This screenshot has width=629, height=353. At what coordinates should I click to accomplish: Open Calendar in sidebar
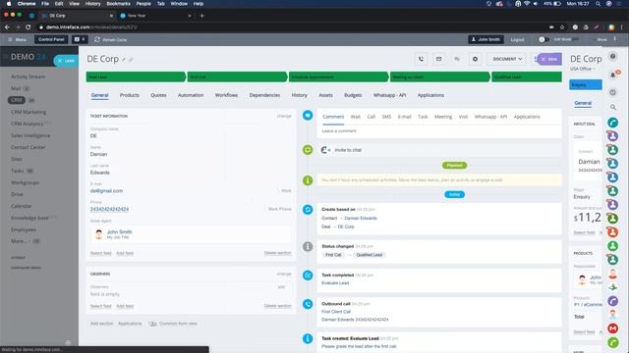21,206
